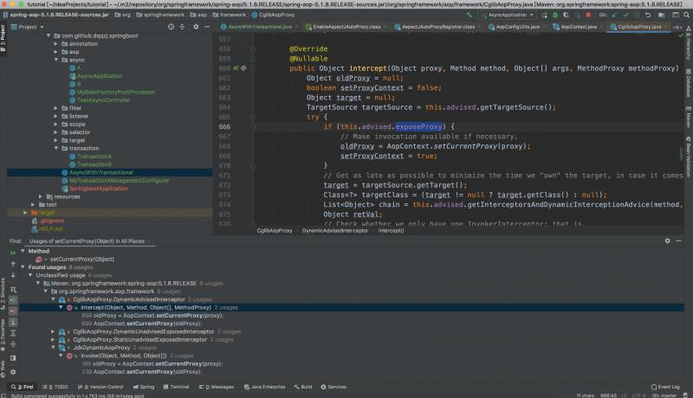The width and height of the screenshot is (693, 398).
Task: Expand CglibAopProxy.StaticUnadvisedExposedInterceptor usages node
Action: click(53, 339)
